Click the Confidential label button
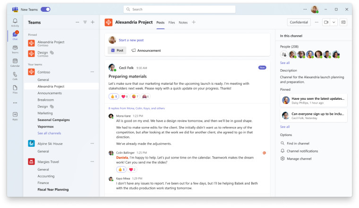 point(299,22)
